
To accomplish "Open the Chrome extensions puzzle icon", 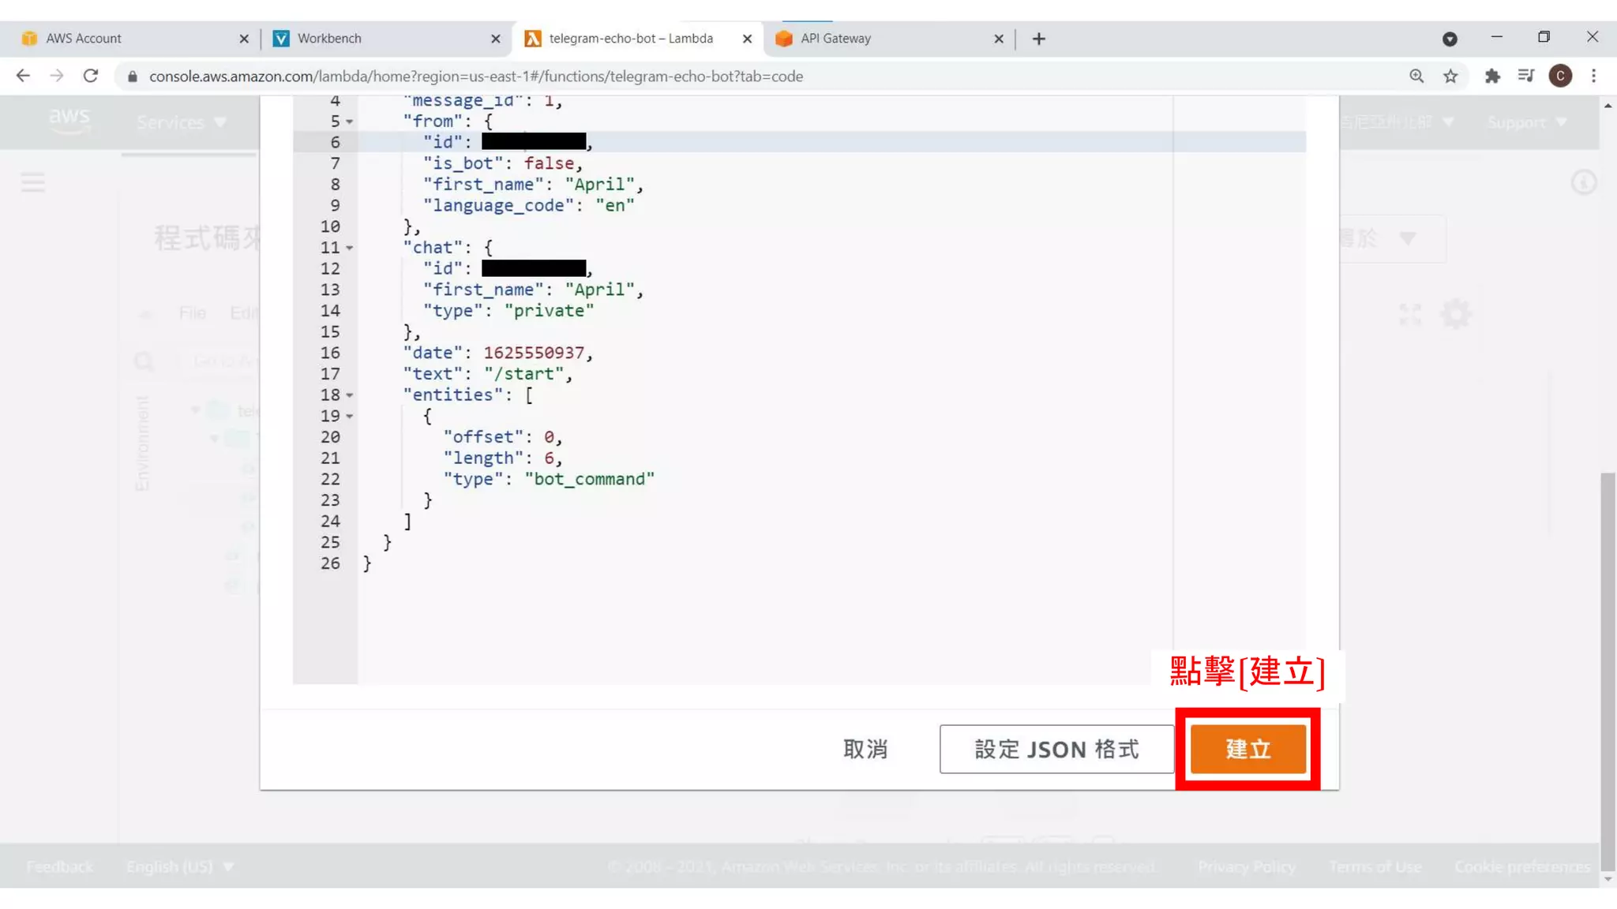I will 1491,76.
